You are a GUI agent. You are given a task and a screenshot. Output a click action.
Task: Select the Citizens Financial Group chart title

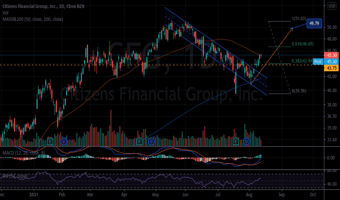(43, 6)
